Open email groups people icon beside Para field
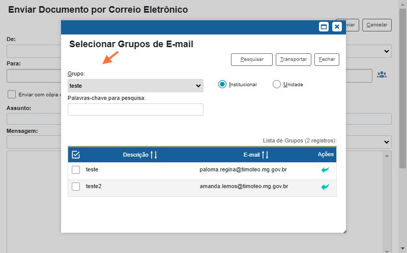 pos(382,75)
